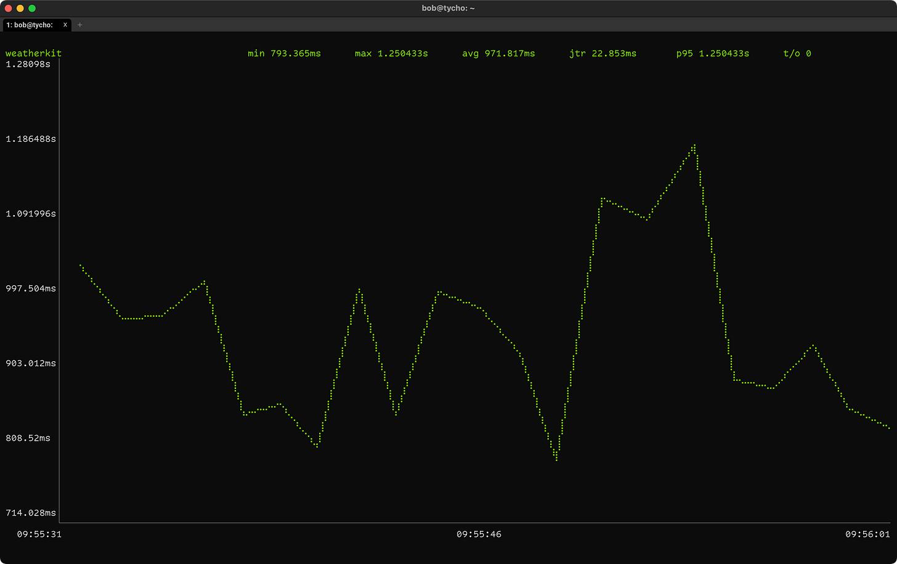The width and height of the screenshot is (897, 564).
Task: Click the x-axis timestamp "09:55:46"
Action: (x=479, y=534)
